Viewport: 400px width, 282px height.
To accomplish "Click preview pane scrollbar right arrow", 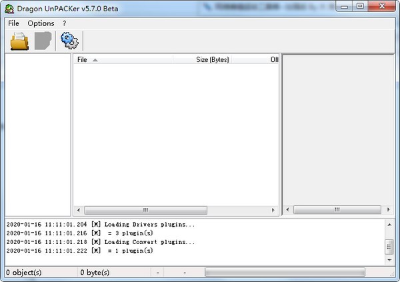I will click(x=388, y=210).
